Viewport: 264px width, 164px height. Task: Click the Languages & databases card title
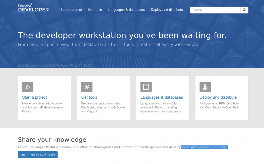(162, 97)
